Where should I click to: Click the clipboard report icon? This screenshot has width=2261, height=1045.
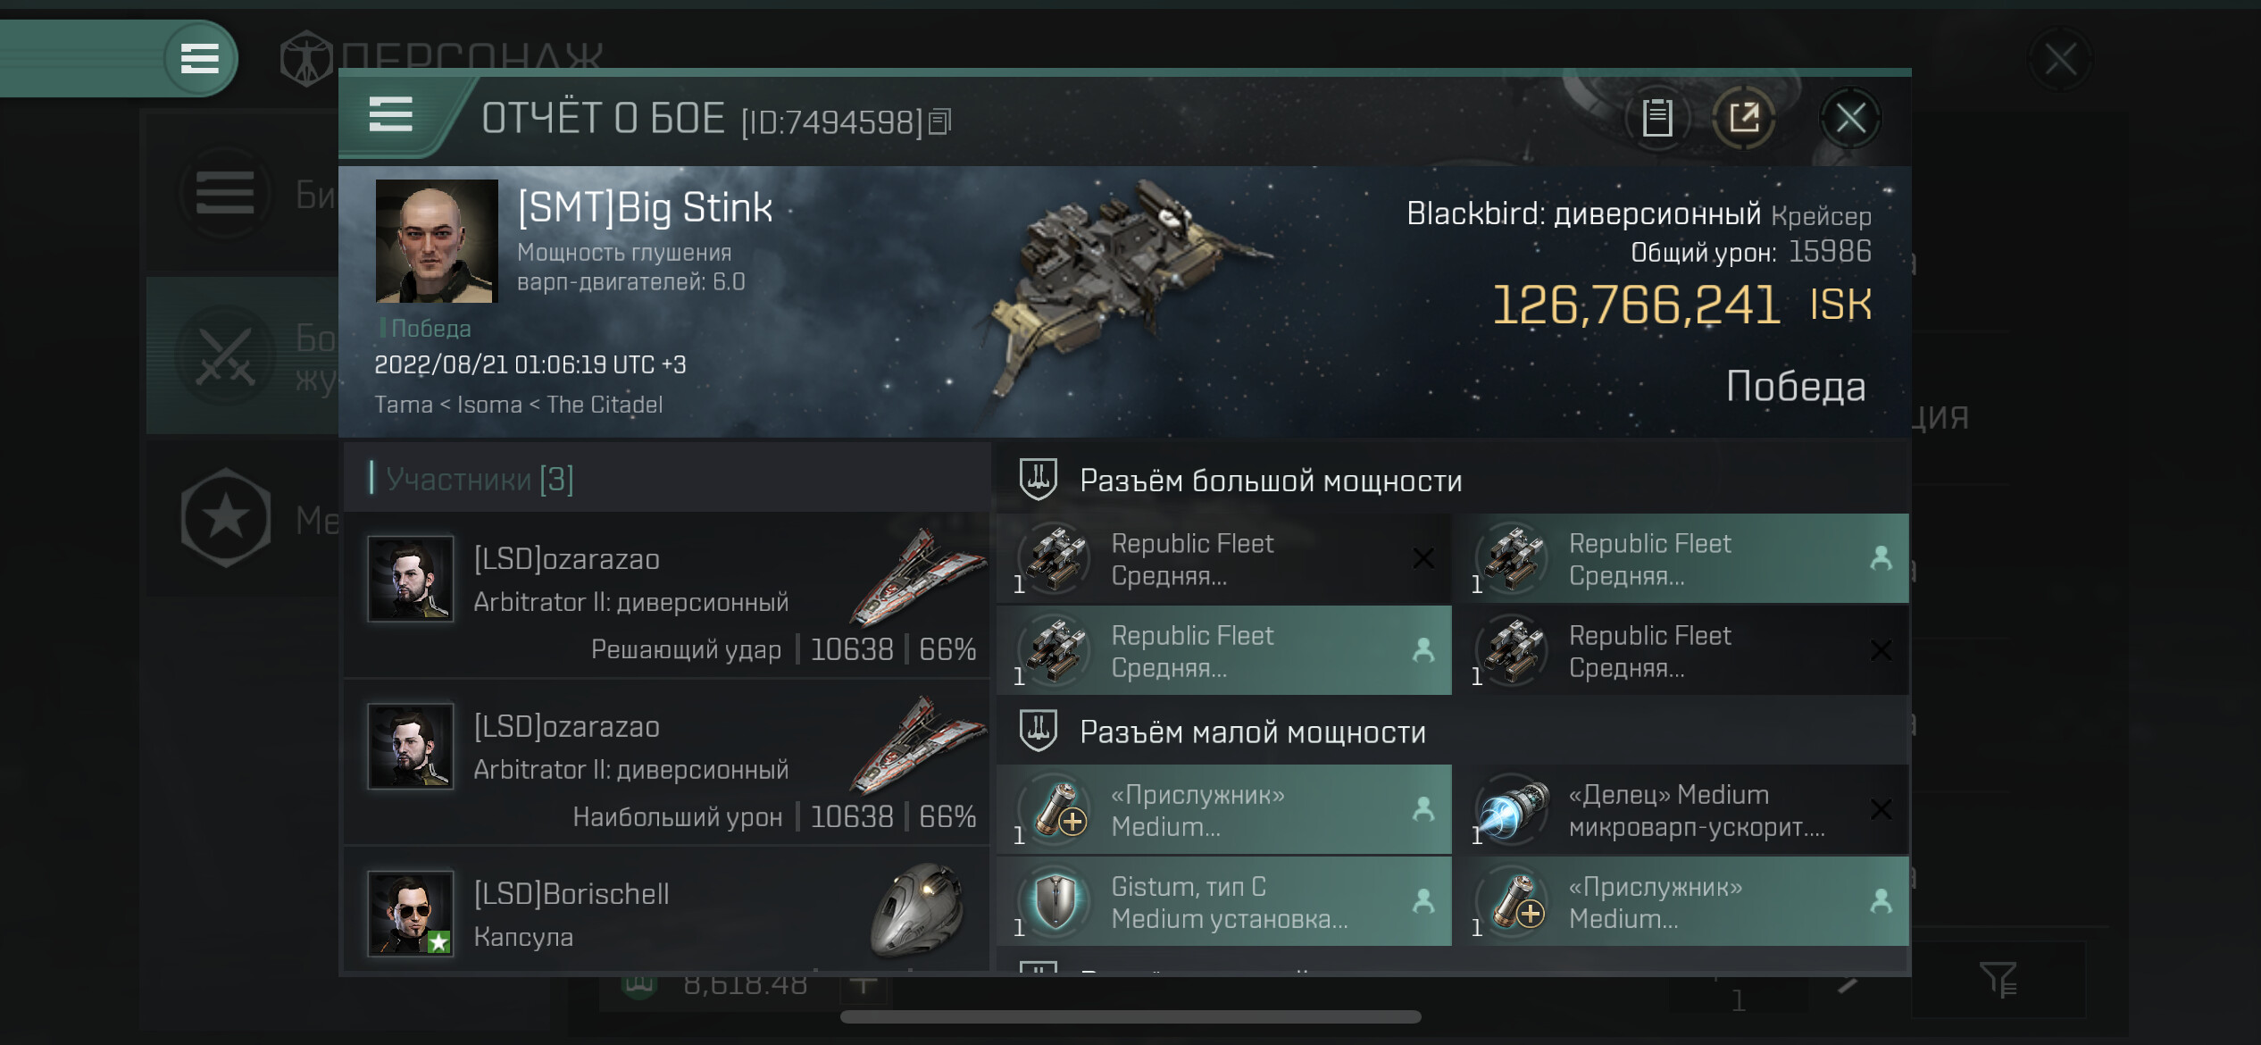click(1656, 118)
